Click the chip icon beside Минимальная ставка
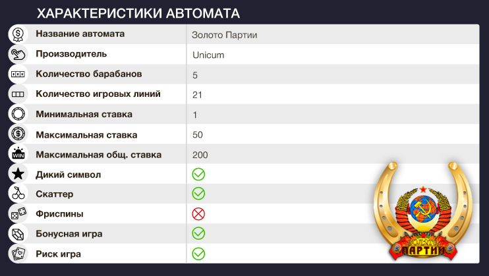 [x=18, y=114]
